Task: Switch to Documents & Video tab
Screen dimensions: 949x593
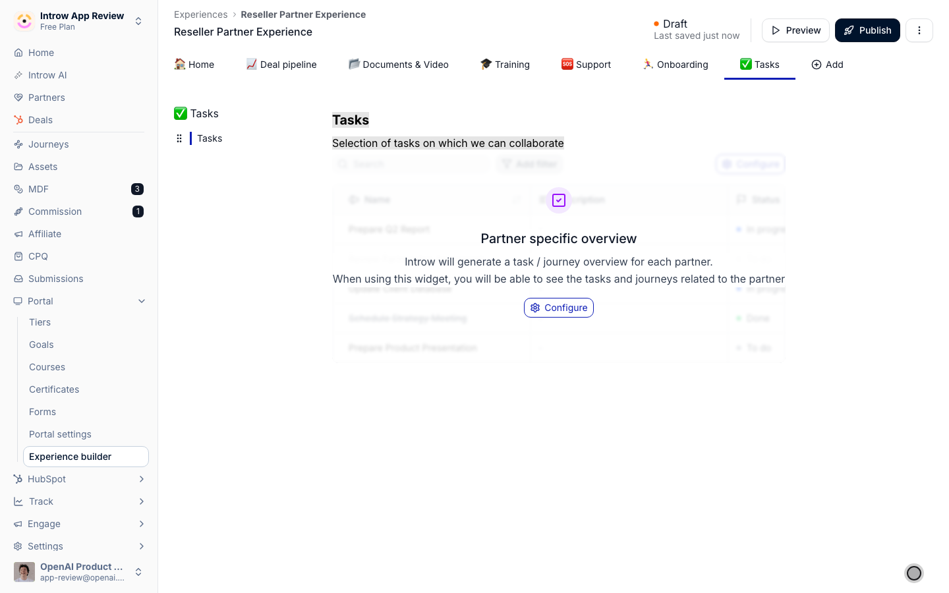Action: point(399,65)
